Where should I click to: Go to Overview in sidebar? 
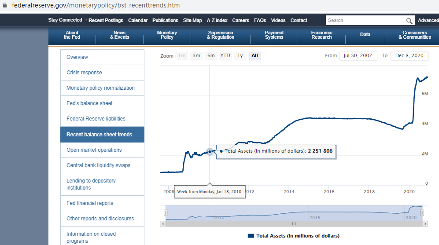tap(102, 57)
